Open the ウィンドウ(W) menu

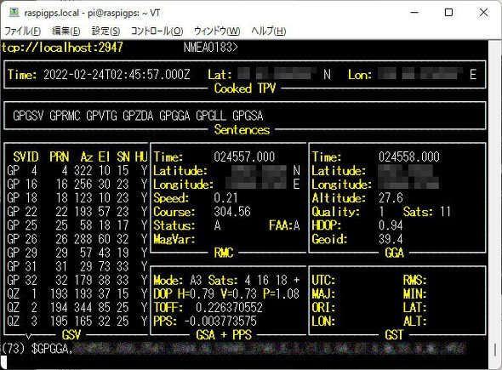217,31
